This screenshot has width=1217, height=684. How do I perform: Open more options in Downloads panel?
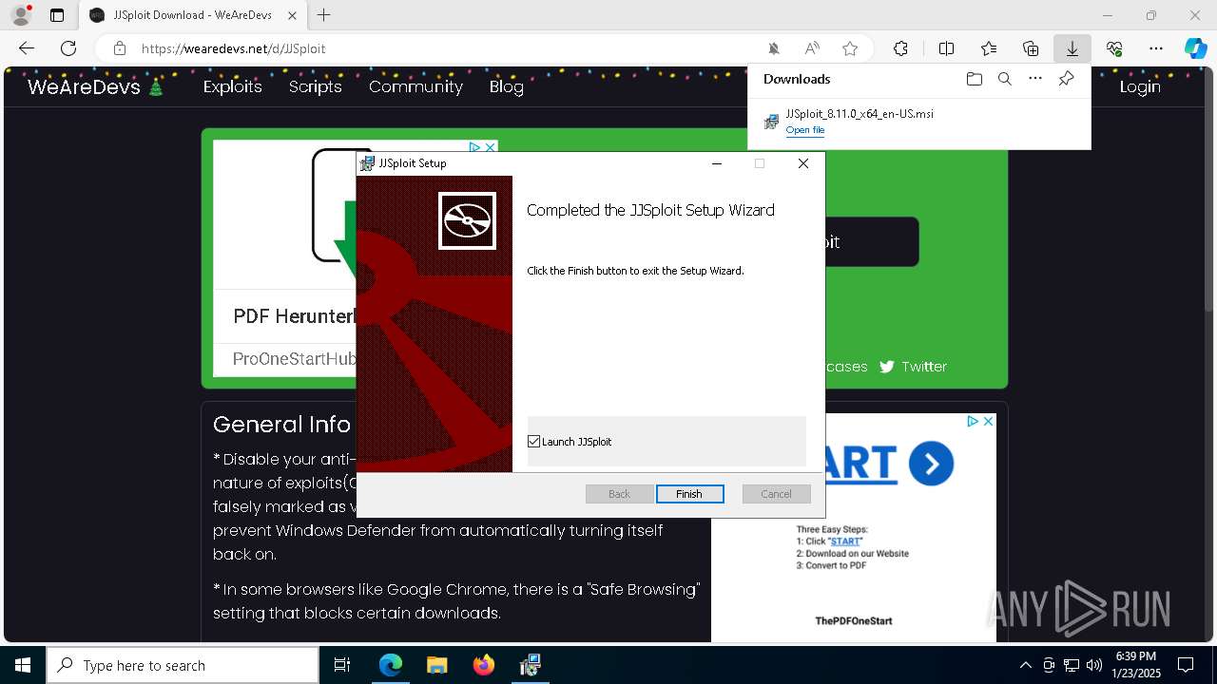coord(1035,79)
